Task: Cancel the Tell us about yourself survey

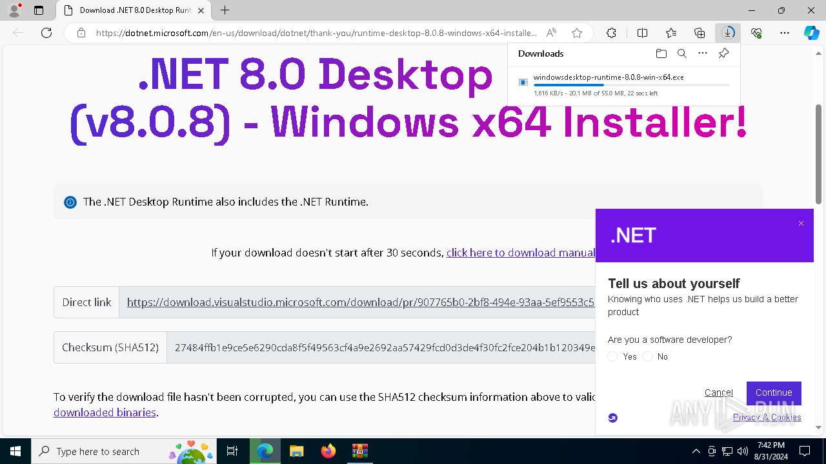Action: 719,392
